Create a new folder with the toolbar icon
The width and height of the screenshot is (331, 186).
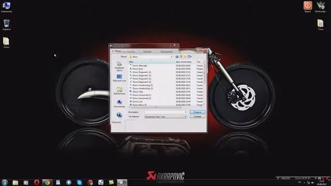click(x=185, y=57)
